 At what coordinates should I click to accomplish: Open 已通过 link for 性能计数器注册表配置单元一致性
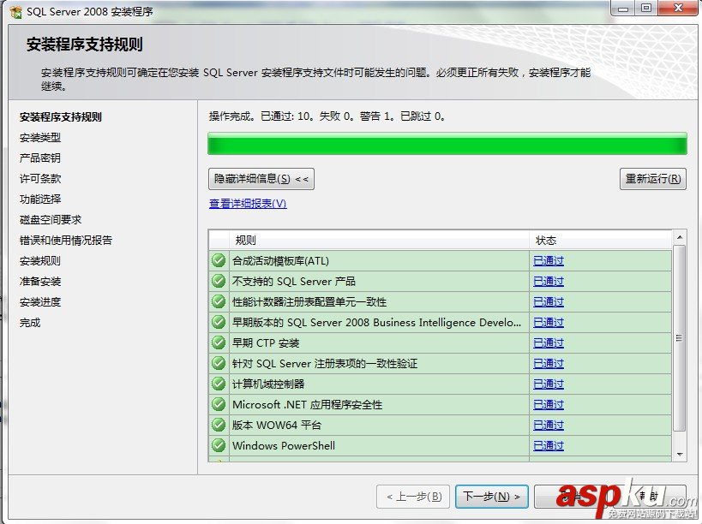coord(549,301)
